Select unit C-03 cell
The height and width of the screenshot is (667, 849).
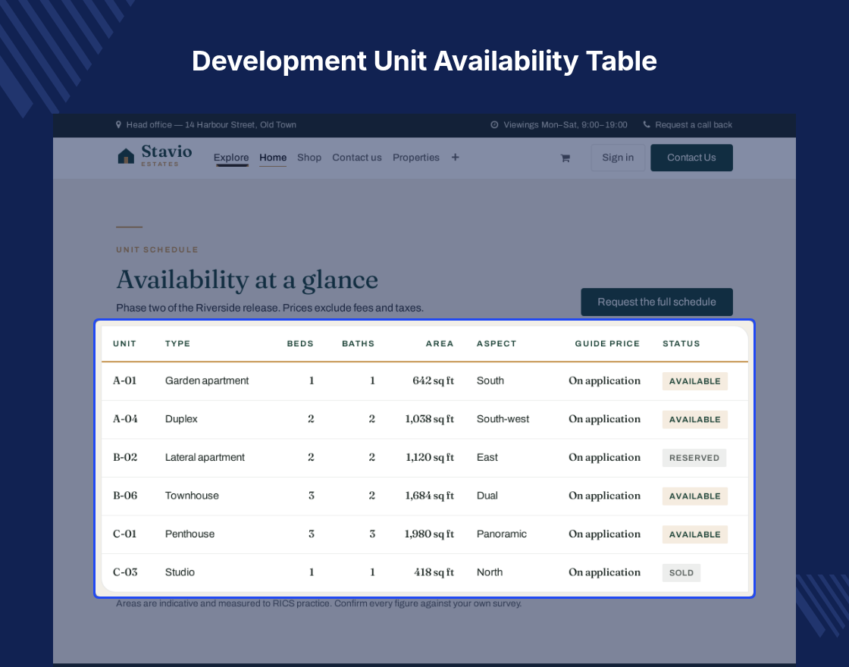click(125, 572)
